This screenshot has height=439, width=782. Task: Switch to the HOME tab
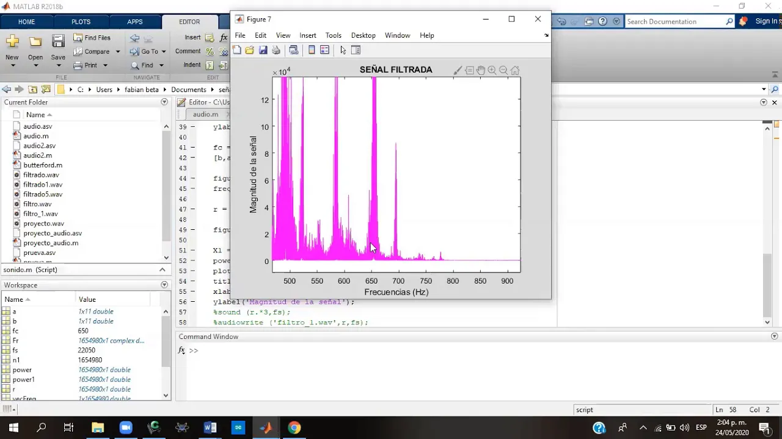pos(26,21)
